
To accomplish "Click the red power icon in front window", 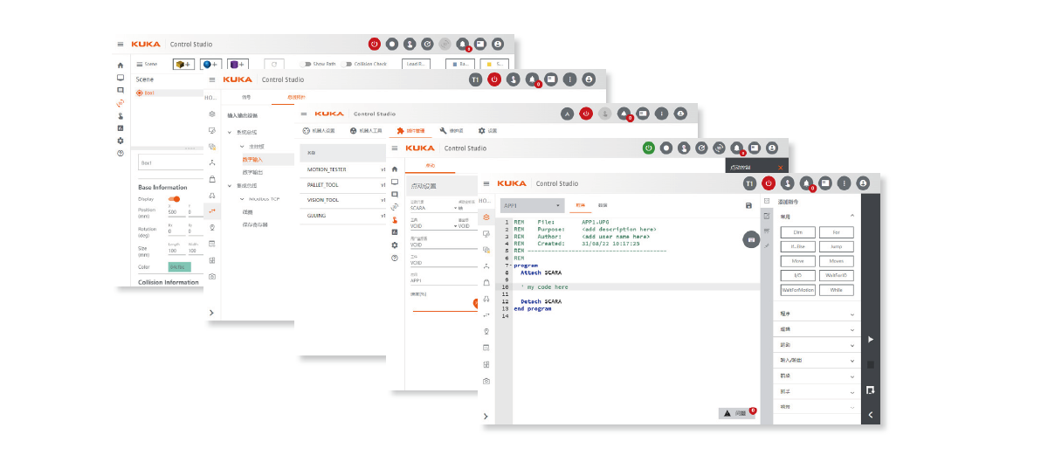I will (x=769, y=183).
